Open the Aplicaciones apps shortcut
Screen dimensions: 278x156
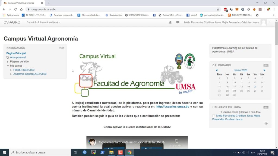(x=11, y=15)
